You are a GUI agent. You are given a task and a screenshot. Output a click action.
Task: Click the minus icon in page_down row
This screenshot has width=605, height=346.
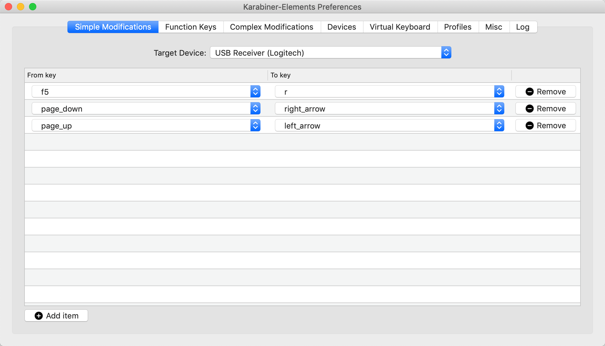point(529,109)
